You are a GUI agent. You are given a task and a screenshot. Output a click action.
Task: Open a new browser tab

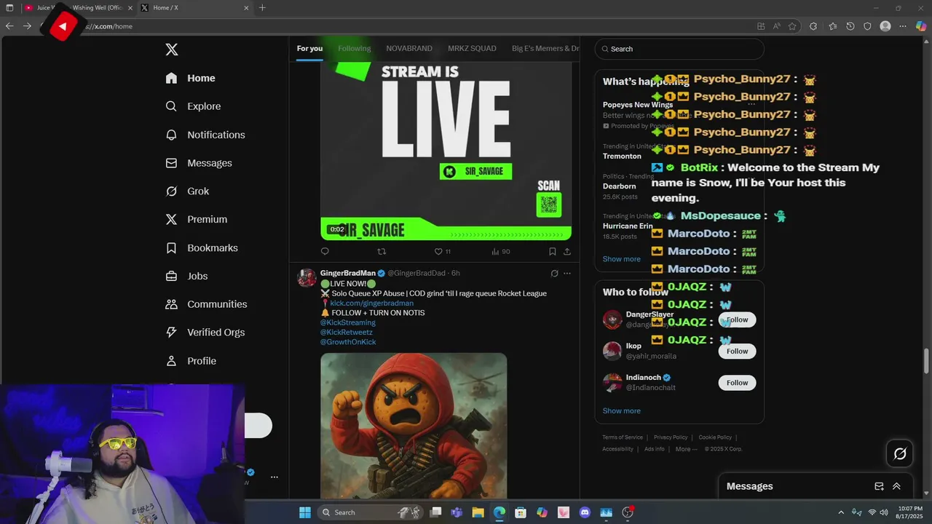262,8
